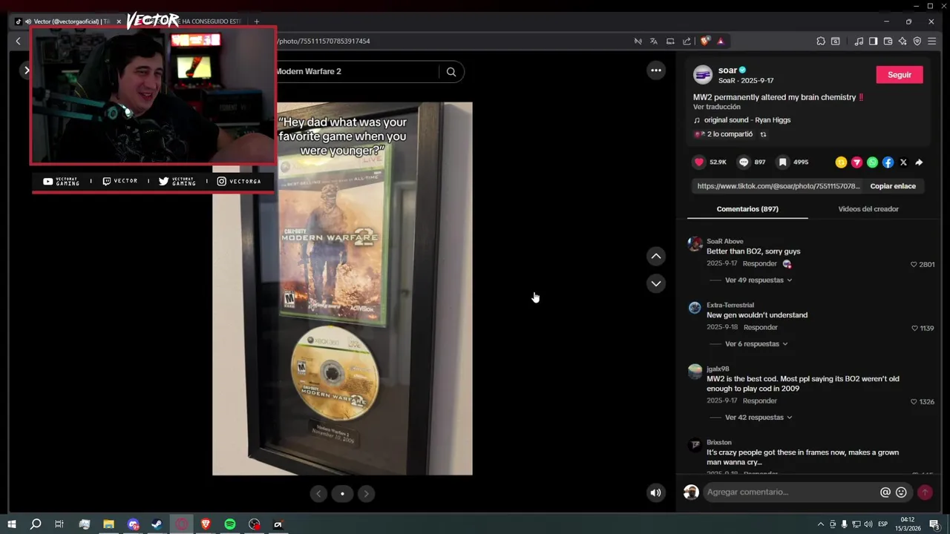Open the three-dot more options menu
950x534 pixels.
pyautogui.click(x=656, y=70)
